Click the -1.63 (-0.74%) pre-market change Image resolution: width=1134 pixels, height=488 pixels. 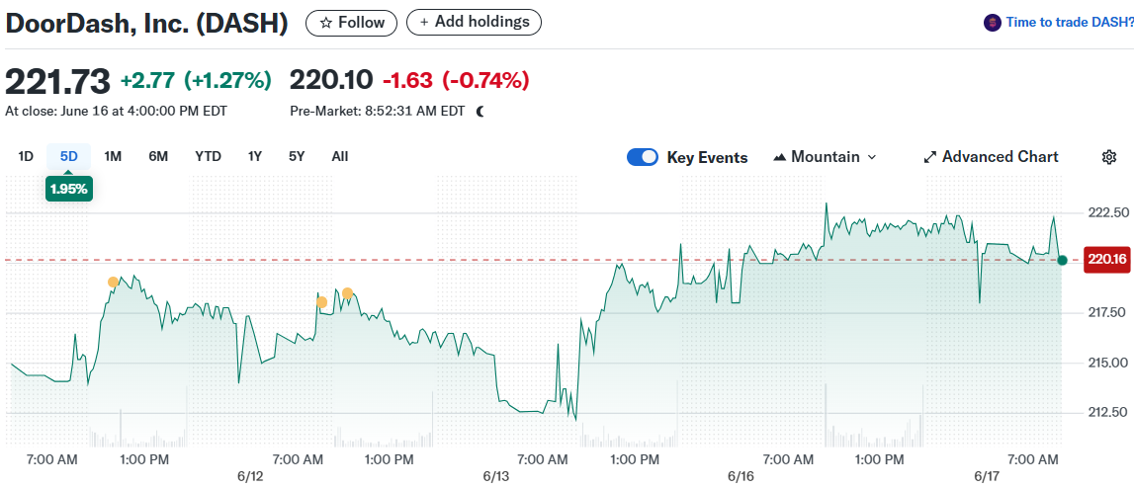coord(456,80)
